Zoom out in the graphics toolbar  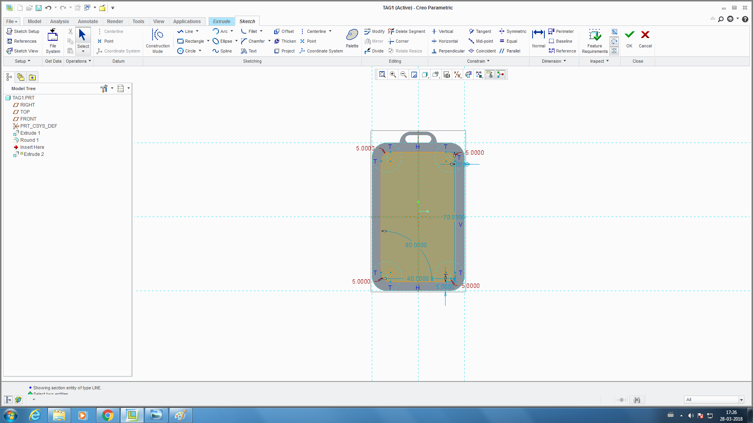(x=403, y=74)
